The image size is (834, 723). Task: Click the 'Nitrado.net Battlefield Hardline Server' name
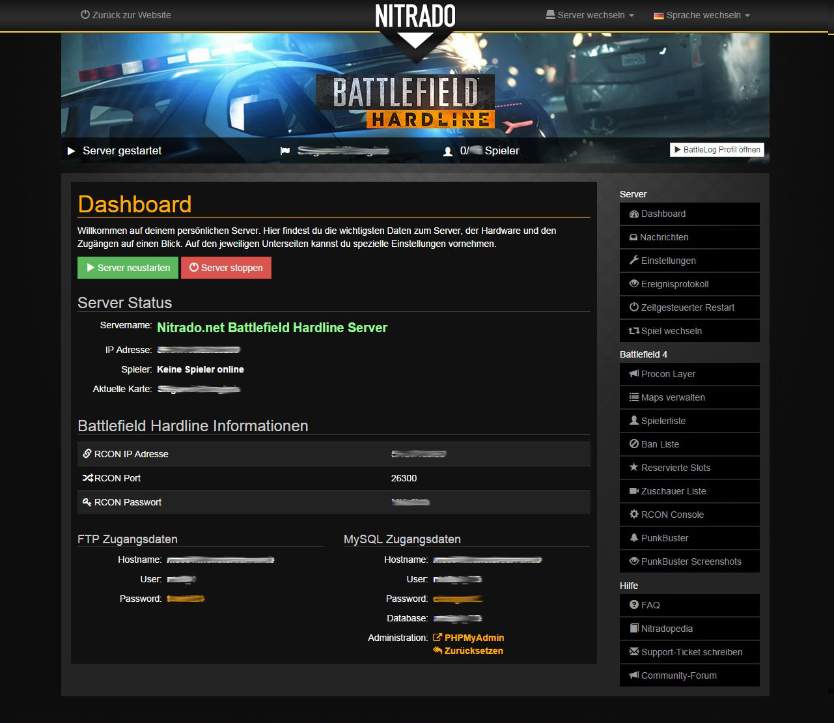[x=272, y=328]
